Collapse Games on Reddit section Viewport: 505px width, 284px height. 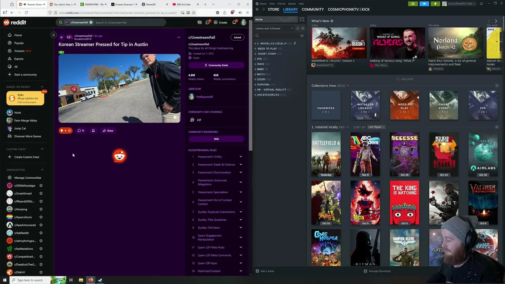pos(42,87)
